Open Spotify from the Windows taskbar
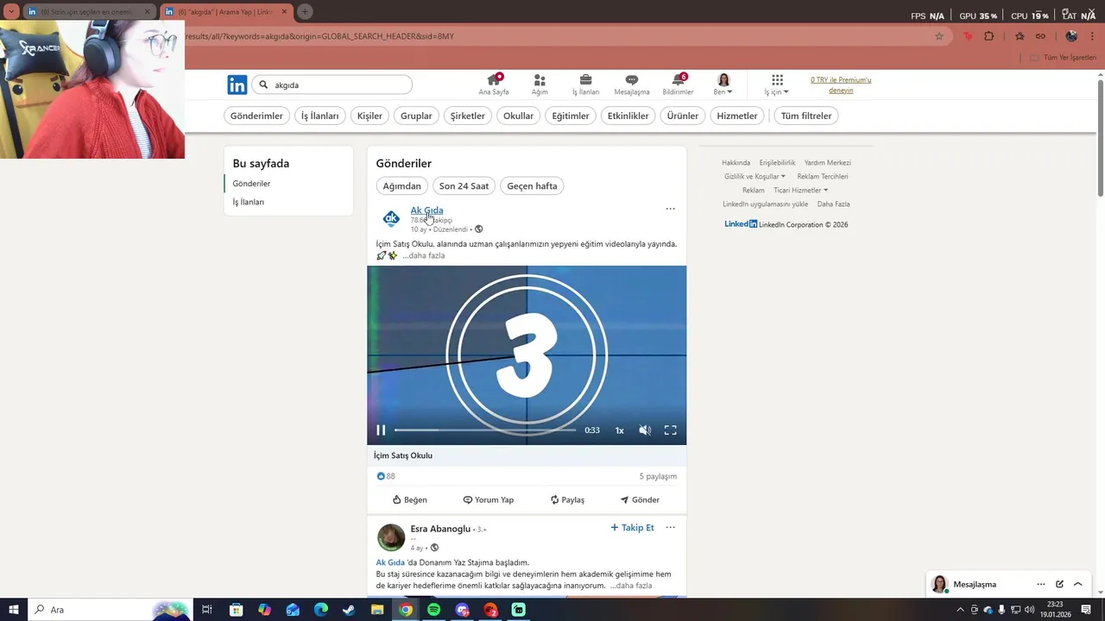Screen dimensions: 1105x621 [x=433, y=610]
